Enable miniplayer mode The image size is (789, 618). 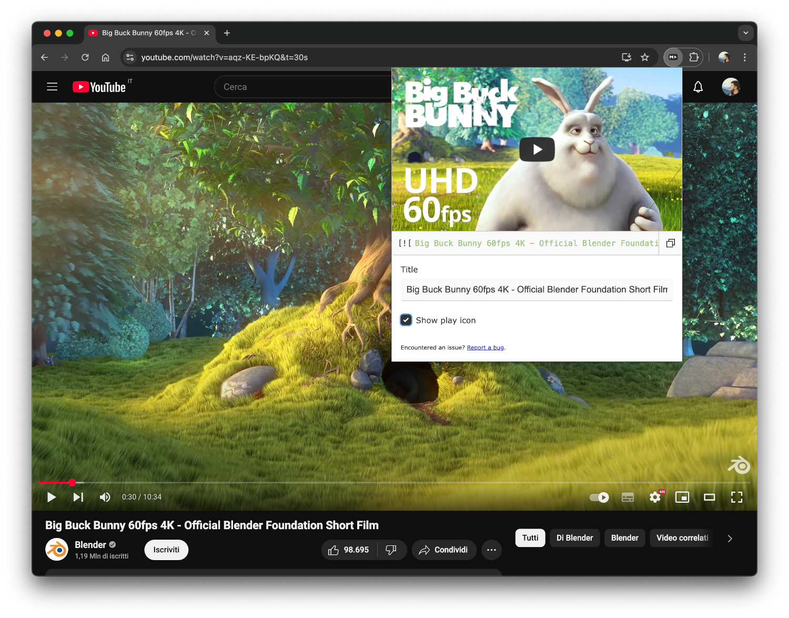(x=682, y=497)
